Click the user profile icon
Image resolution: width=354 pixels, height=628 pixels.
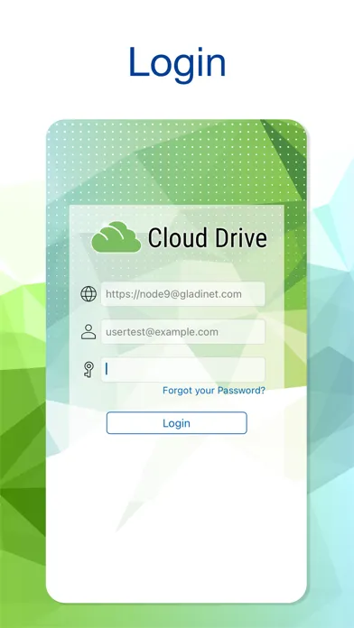click(88, 332)
